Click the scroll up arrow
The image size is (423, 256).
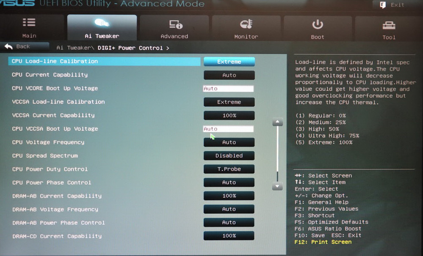(278, 122)
